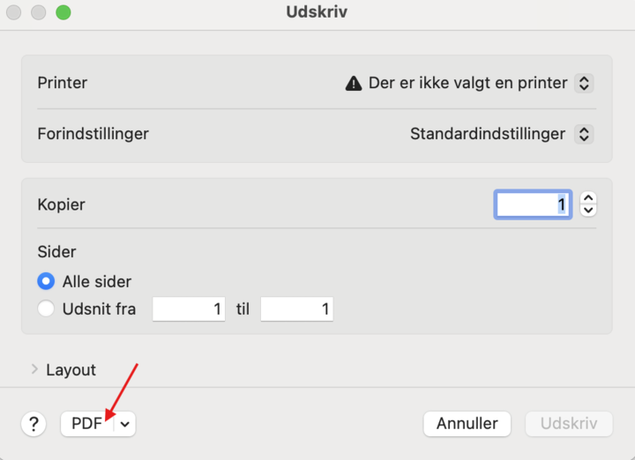This screenshot has width=635, height=460.
Task: Open the Printer selection dropdown
Action: point(468,84)
